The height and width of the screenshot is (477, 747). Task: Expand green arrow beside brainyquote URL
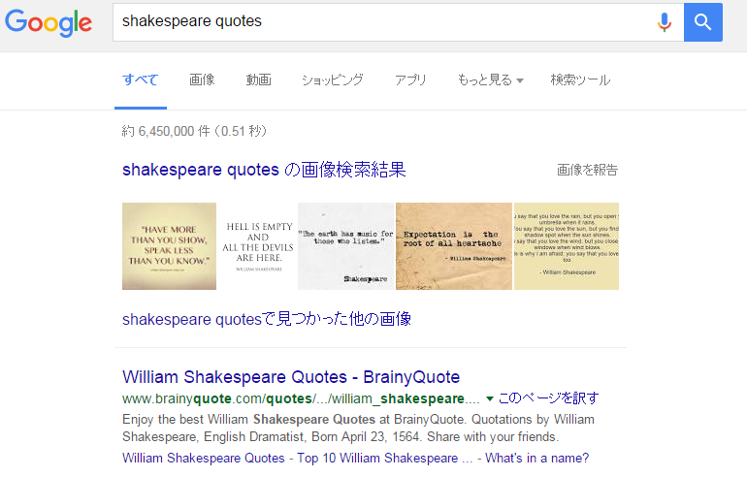coord(489,398)
